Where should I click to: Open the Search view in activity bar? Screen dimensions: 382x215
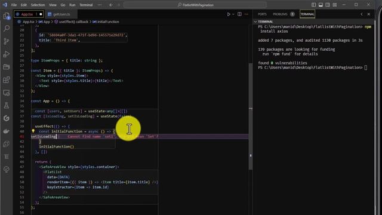pos(7,28)
